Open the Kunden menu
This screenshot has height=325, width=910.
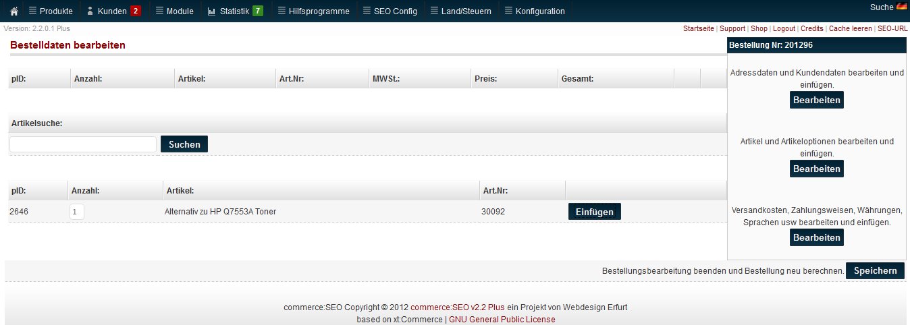pos(113,11)
